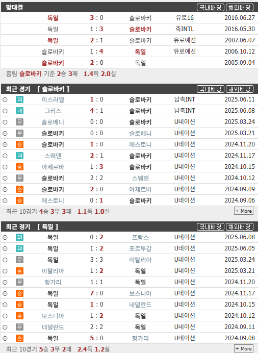Open the 에스토니 link on the 2024.09.06 row

pyautogui.click(x=53, y=201)
